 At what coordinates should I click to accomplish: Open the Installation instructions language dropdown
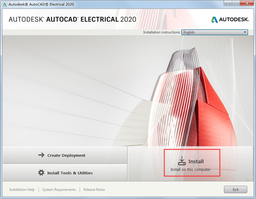(214, 32)
